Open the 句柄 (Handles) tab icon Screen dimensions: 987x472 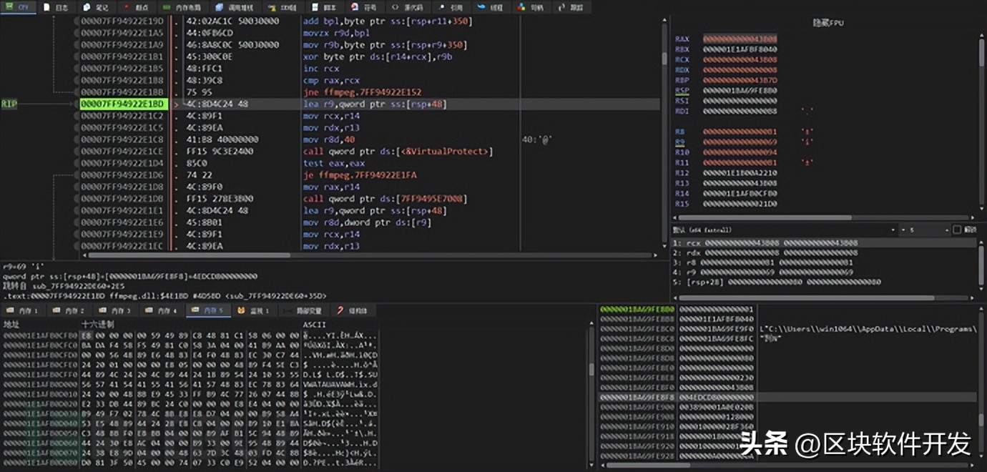click(x=521, y=7)
